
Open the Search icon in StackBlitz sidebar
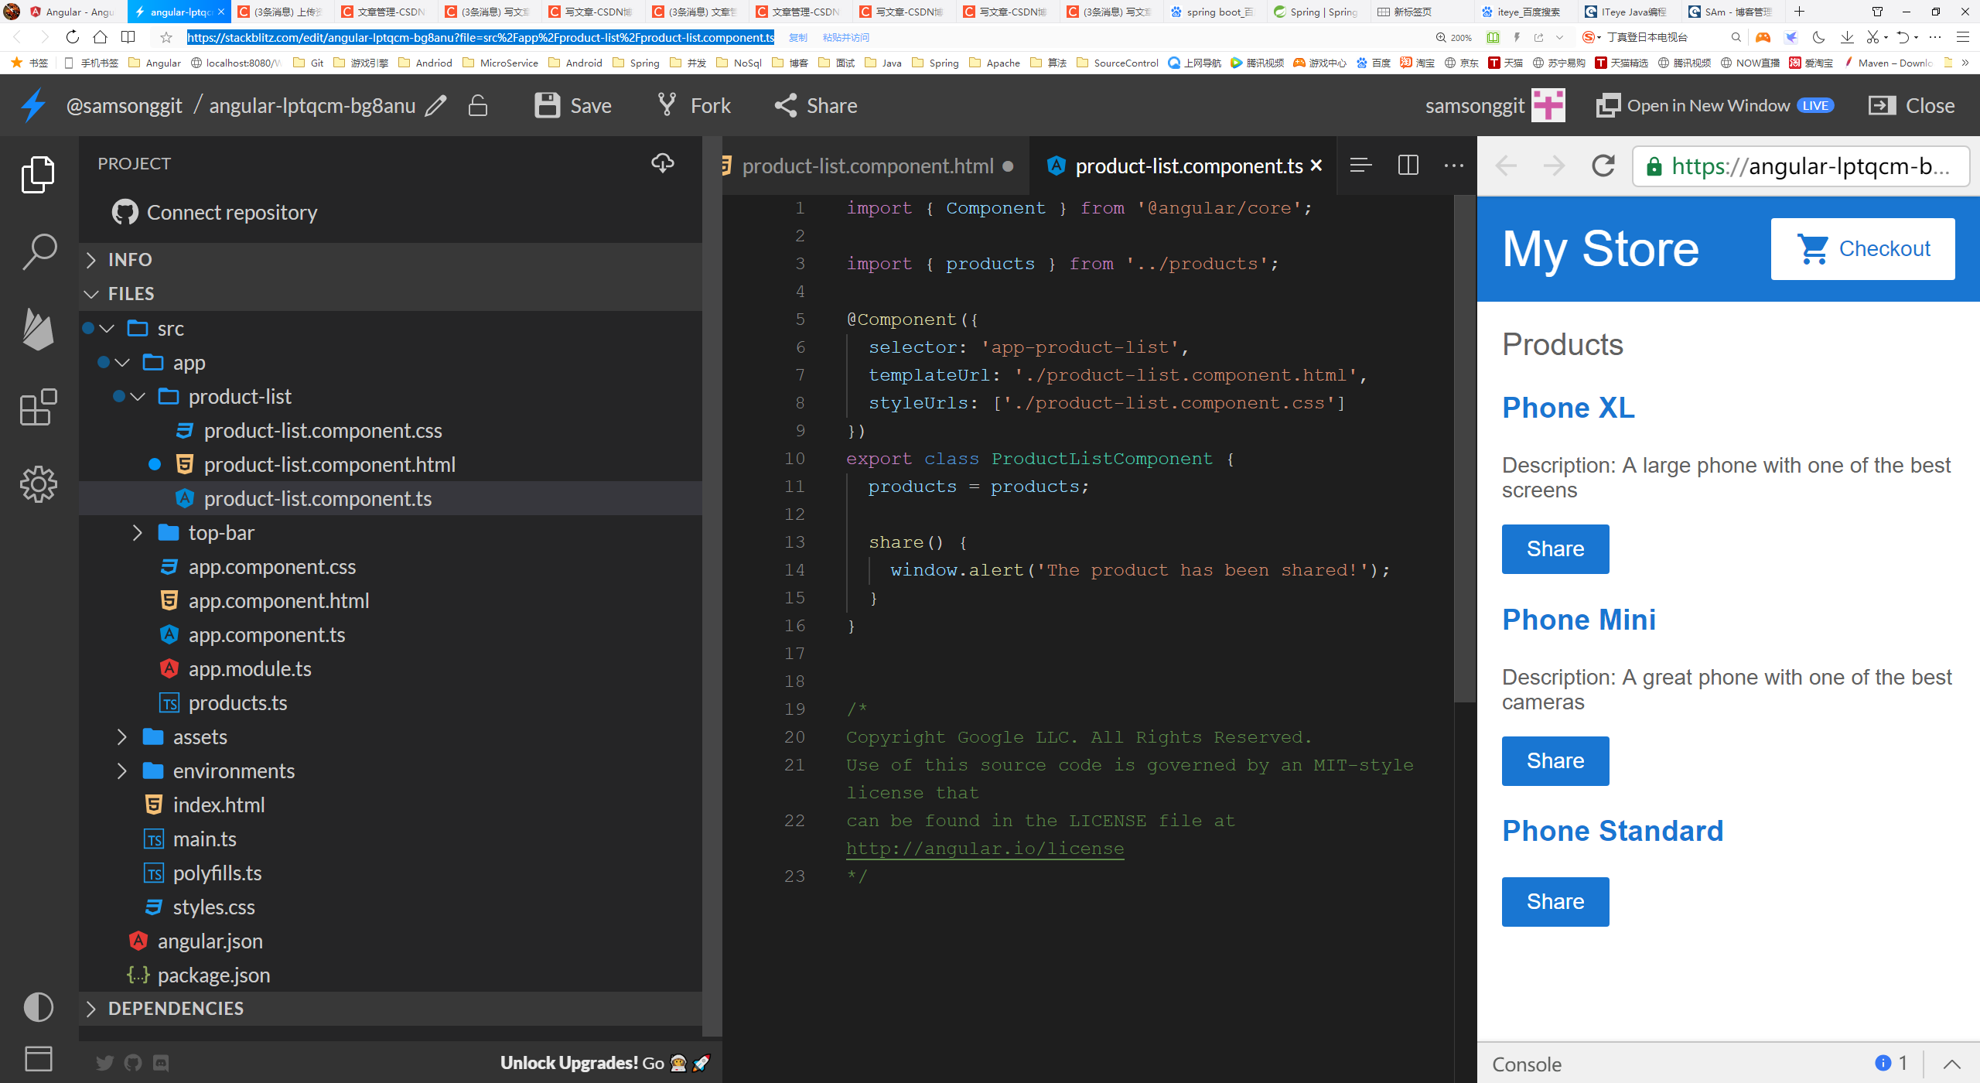tap(38, 251)
